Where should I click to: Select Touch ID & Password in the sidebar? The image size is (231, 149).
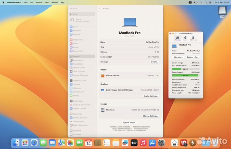click(82, 105)
